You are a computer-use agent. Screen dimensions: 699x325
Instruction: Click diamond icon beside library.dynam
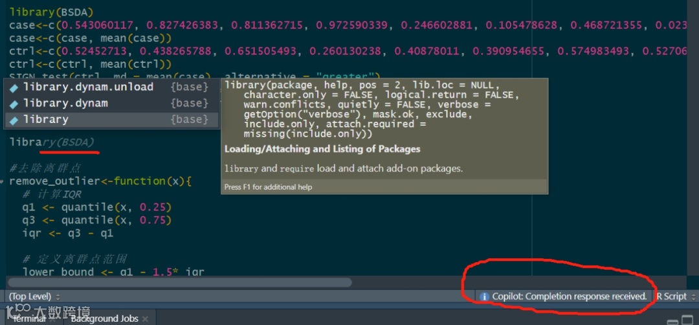coord(14,104)
